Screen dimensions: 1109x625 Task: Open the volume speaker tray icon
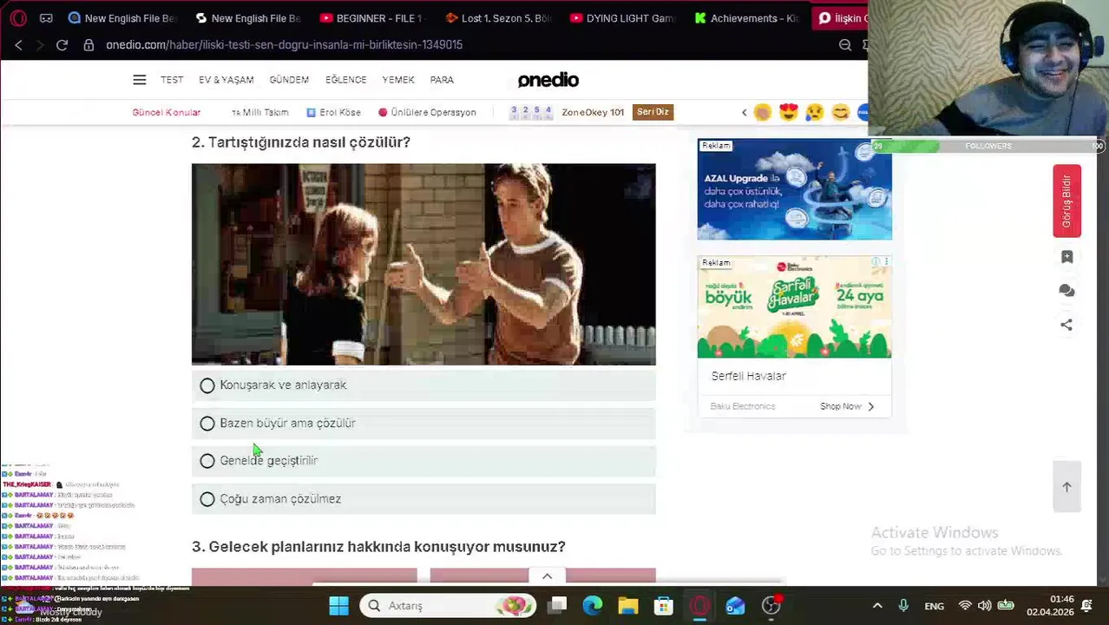pyautogui.click(x=985, y=606)
